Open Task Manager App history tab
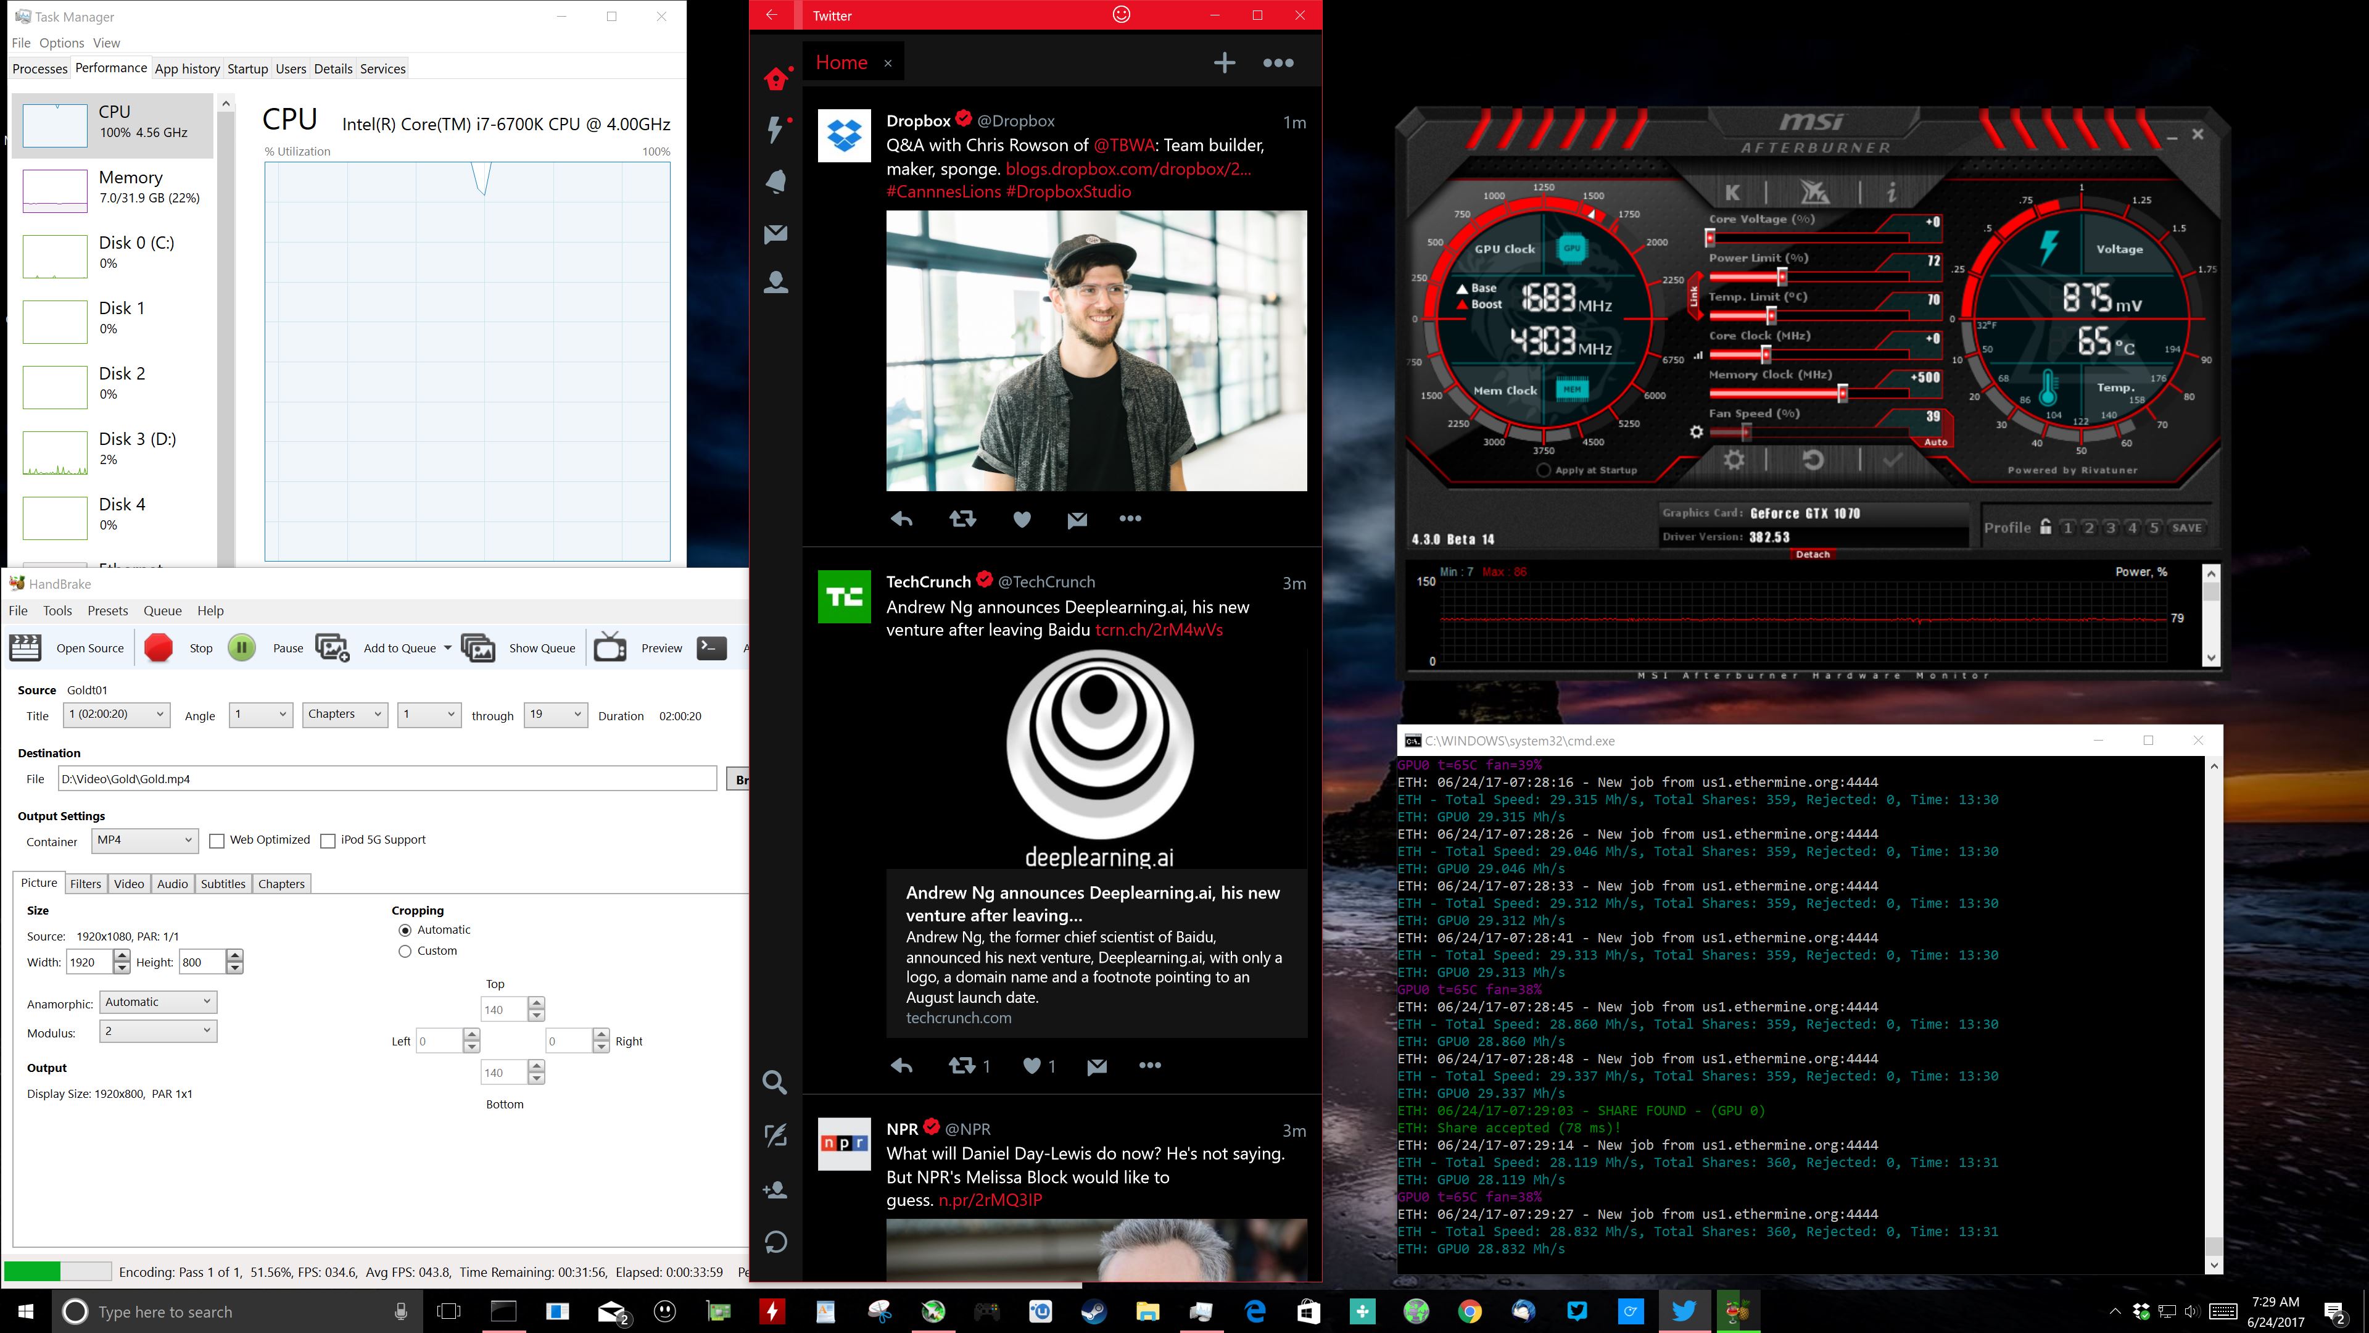Screen dimensions: 2369x1333 coord(187,69)
